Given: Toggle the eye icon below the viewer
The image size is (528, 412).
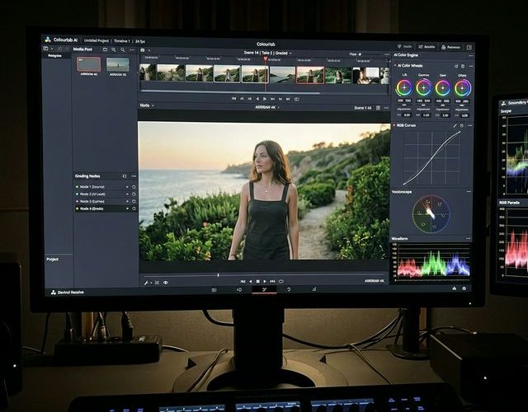Looking at the screenshot, I should point(166,282).
